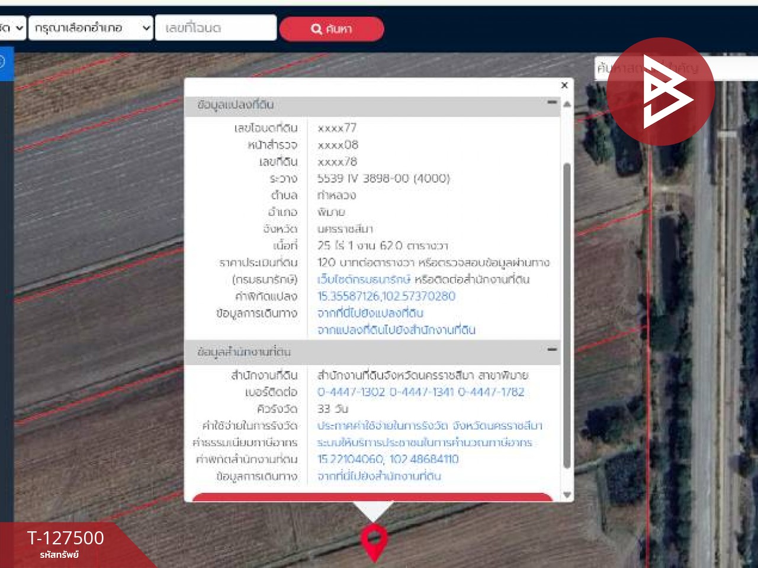
Task: Click land office phone number 0-4447-1302
Action: (x=351, y=392)
